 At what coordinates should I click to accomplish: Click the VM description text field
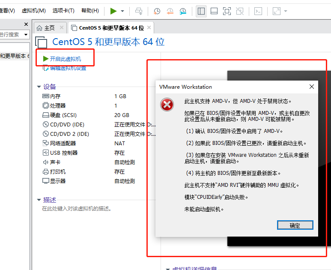(76, 209)
